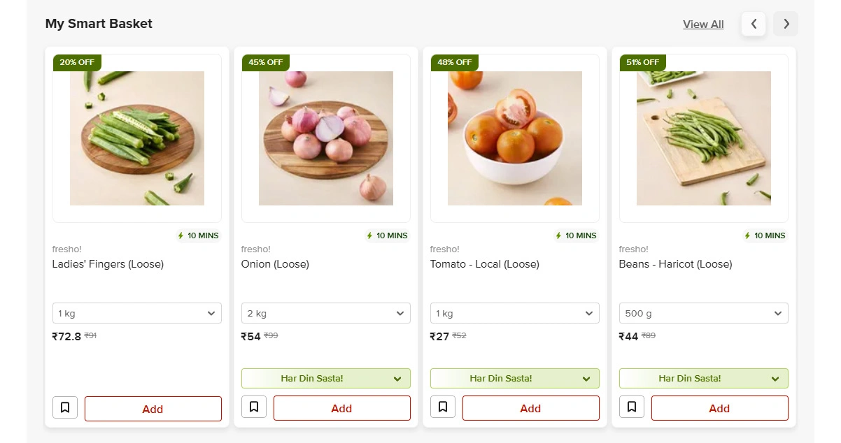Open View All smart basket link
841x443 pixels.
coord(703,24)
